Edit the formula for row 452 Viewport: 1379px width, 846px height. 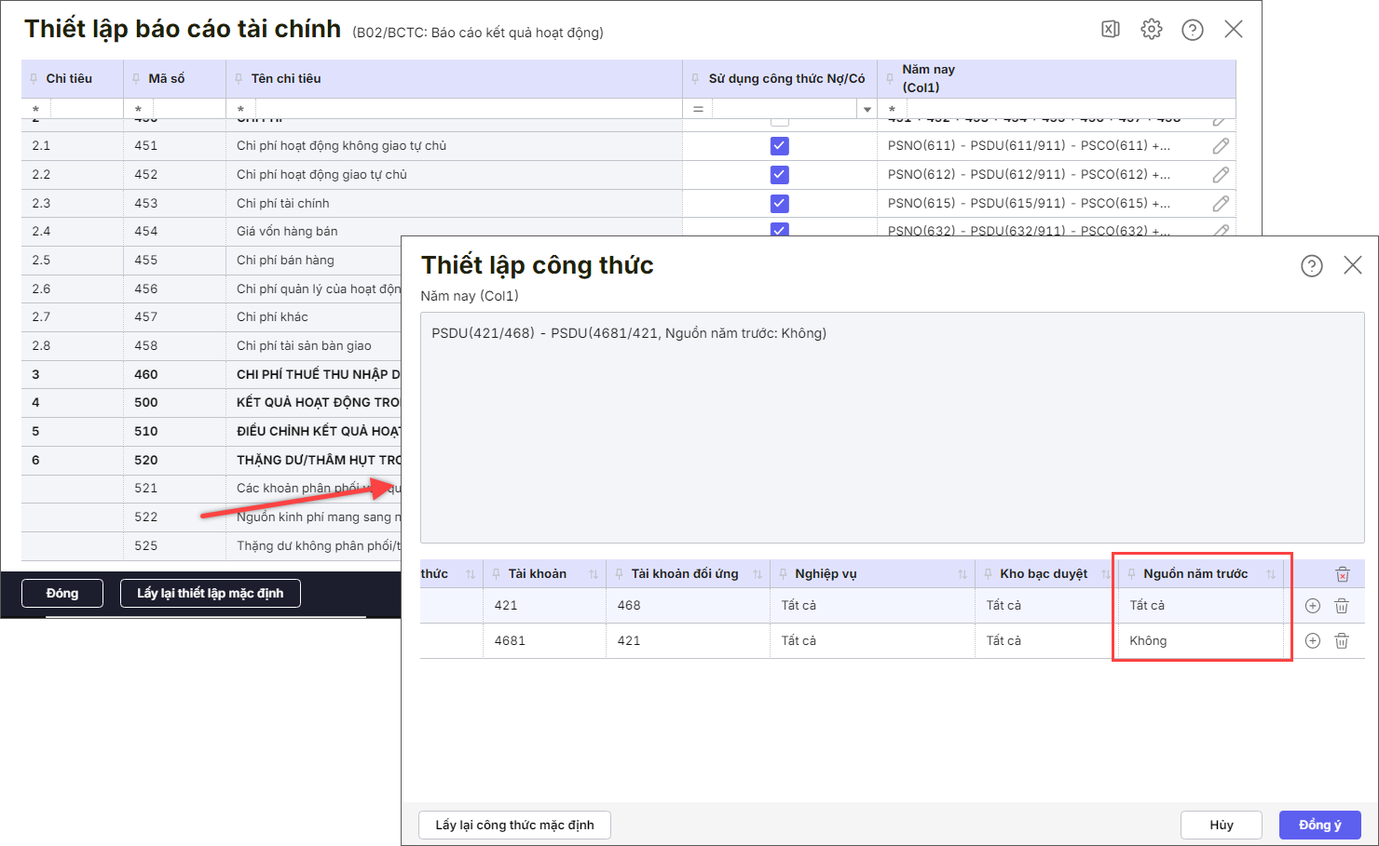coord(1221,175)
